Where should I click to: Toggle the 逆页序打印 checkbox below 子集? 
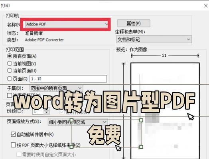pos(10,95)
